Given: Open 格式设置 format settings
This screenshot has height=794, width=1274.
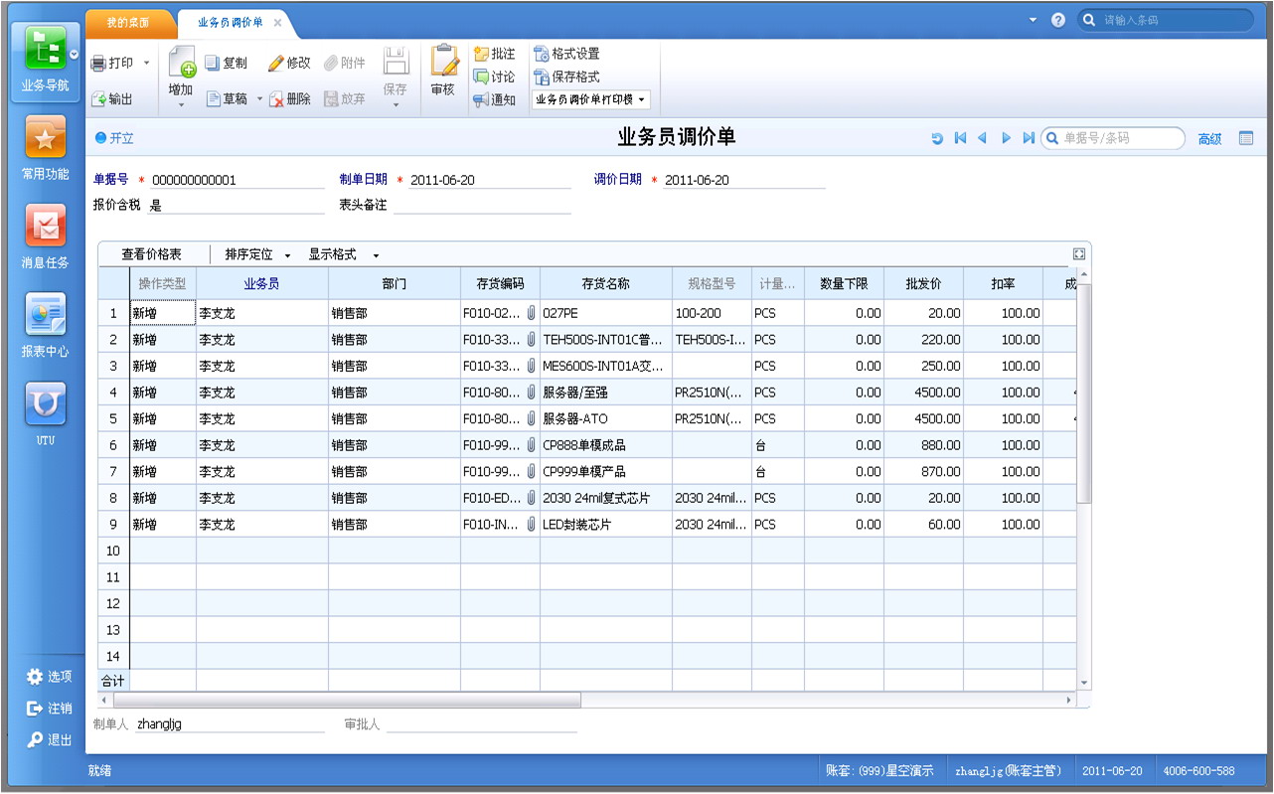Looking at the screenshot, I should [x=566, y=54].
